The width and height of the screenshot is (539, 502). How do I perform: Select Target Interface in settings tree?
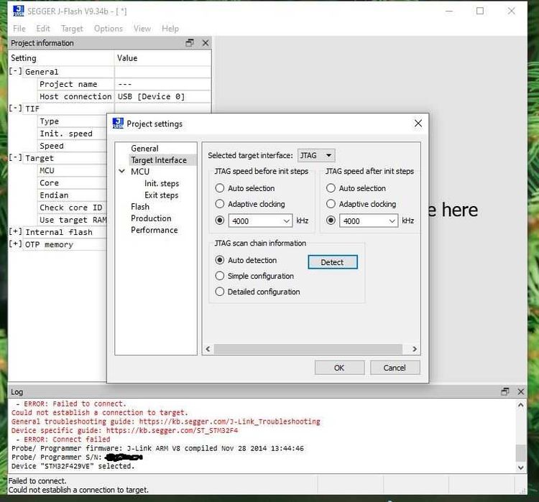click(x=159, y=160)
